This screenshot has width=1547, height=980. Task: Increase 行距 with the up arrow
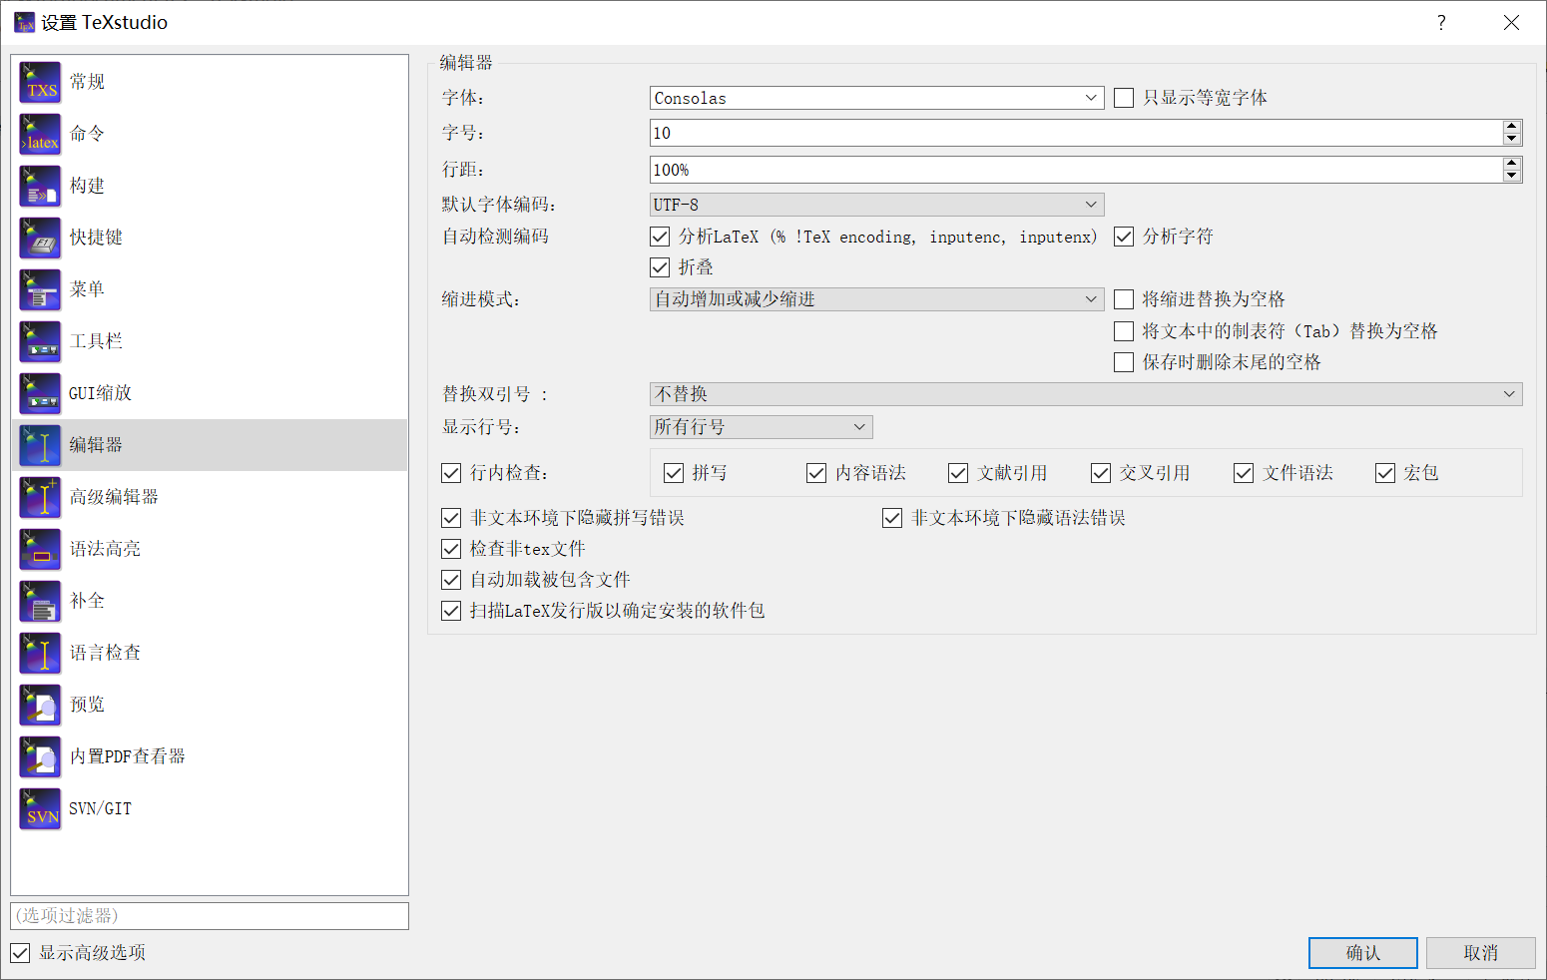click(x=1512, y=164)
